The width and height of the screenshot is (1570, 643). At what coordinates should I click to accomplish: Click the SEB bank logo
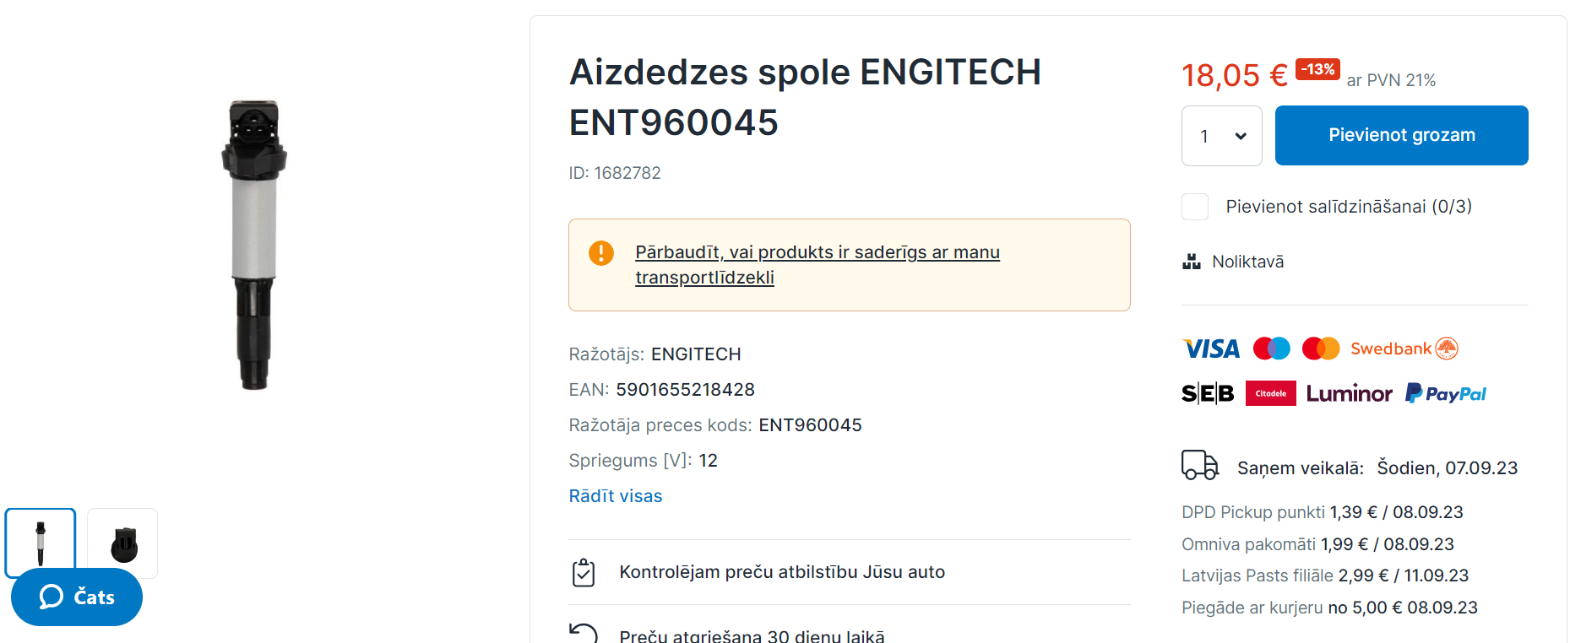coord(1208,394)
